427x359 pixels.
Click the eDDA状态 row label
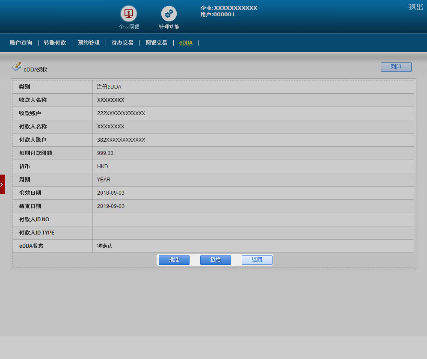coord(31,246)
